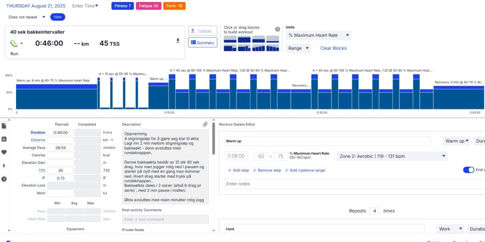Image resolution: width=485 pixels, height=242 pixels.
Task: Click the paperclip attachment icon
Action: coord(205,125)
